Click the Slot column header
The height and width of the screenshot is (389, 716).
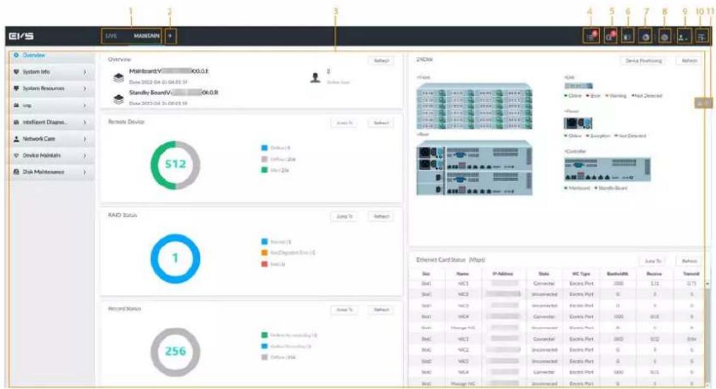[x=426, y=274]
